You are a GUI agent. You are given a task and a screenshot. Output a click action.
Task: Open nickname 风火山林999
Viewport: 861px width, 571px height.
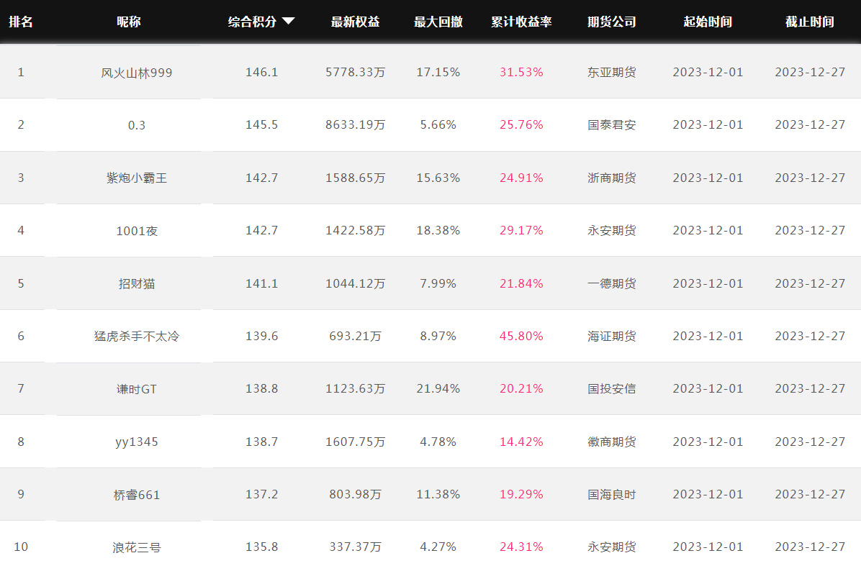[x=137, y=73]
